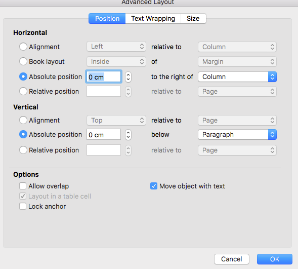Select Vertical Absolute position radio button
Image resolution: width=298 pixels, height=269 pixels.
(x=23, y=134)
